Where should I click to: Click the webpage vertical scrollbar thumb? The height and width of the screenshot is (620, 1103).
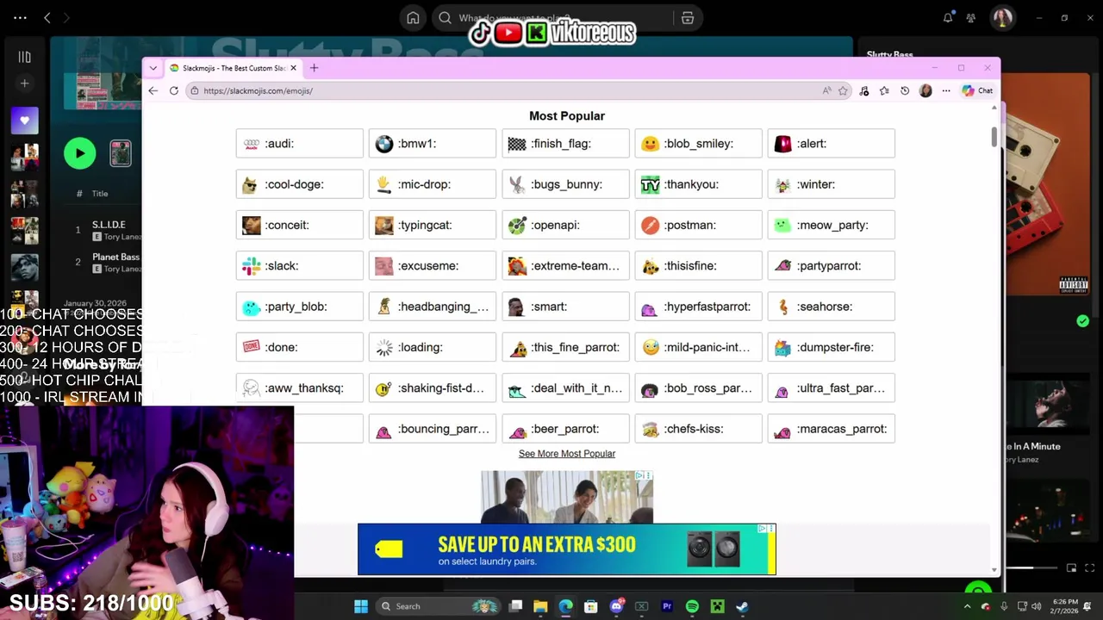coord(994,137)
